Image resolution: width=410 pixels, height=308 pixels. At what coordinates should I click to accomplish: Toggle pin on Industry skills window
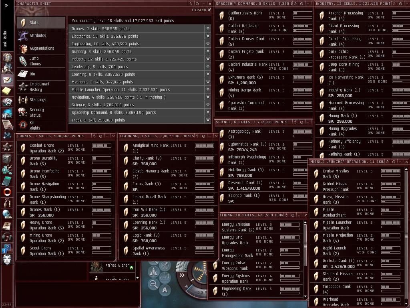400,4
